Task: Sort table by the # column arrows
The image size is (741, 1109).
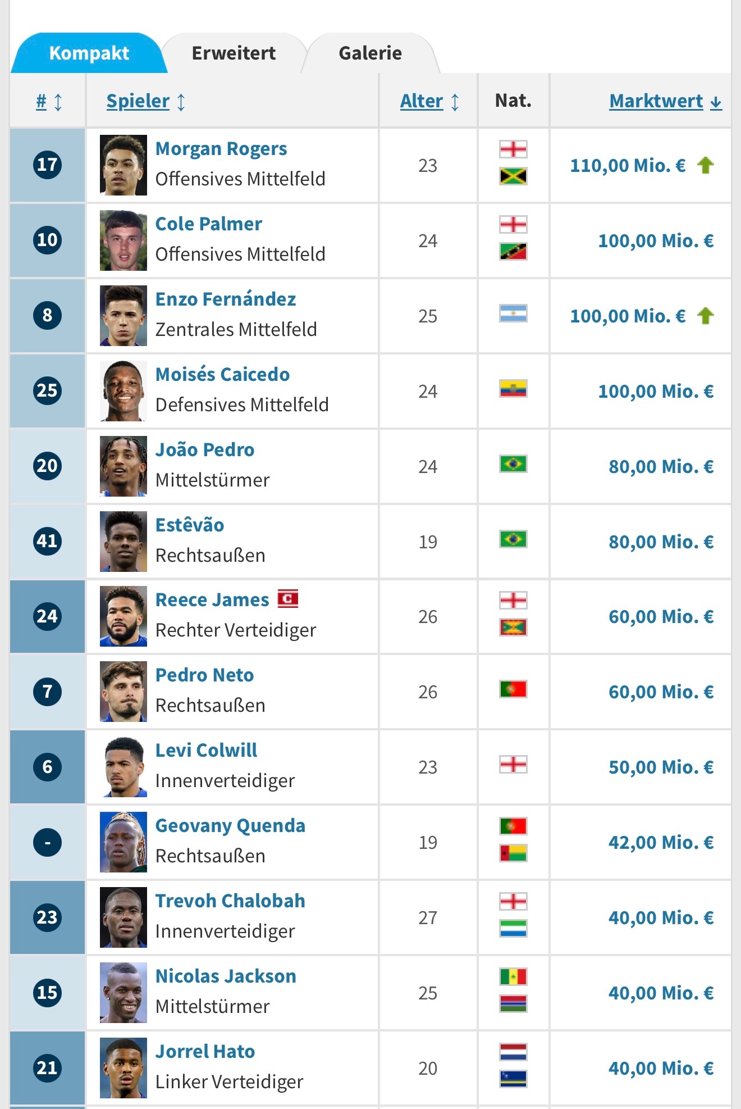Action: 49,102
